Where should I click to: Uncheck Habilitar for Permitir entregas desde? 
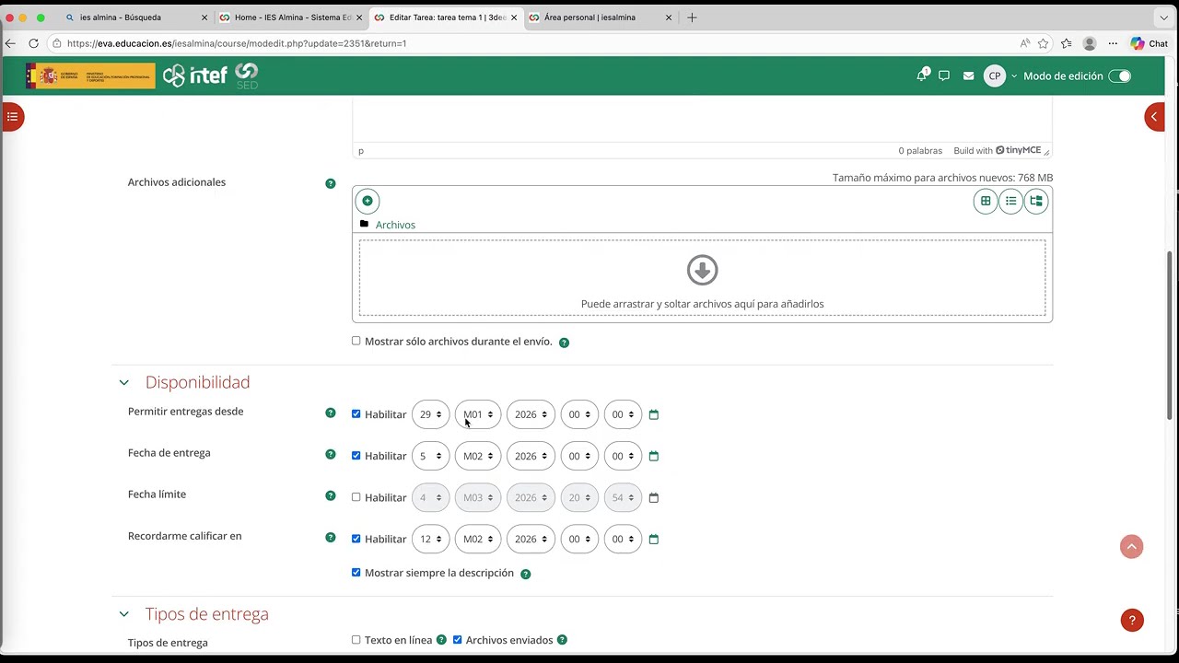356,413
